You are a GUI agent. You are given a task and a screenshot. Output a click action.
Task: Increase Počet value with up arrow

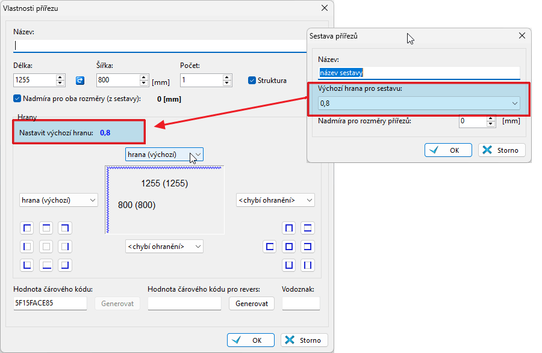226,77
